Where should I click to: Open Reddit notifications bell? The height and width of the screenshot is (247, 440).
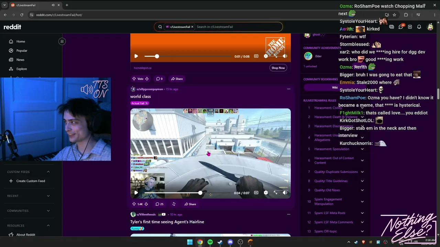(x=419, y=27)
